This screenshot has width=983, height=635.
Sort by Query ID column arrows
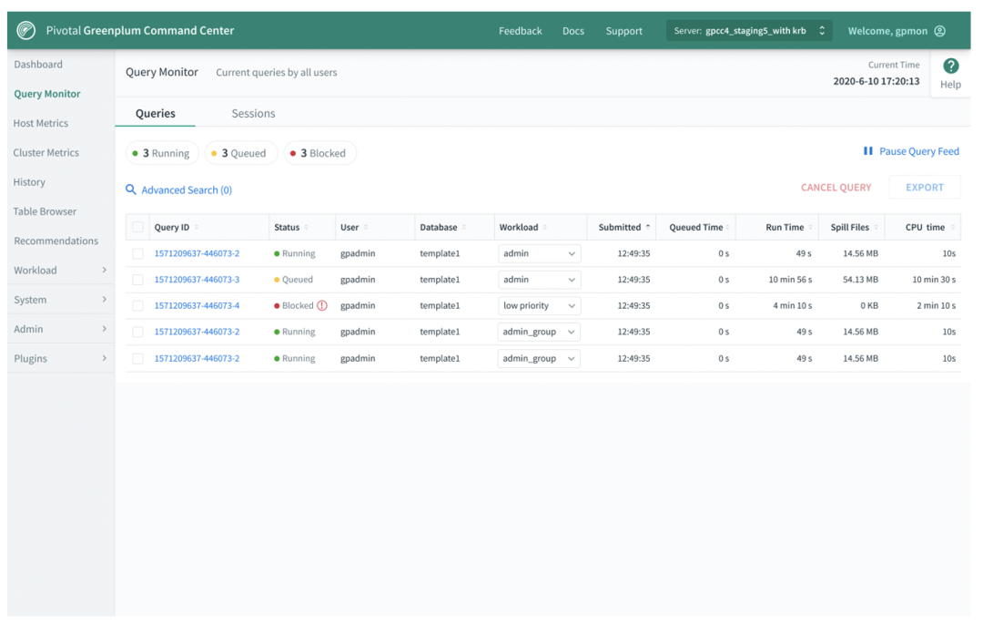click(197, 227)
